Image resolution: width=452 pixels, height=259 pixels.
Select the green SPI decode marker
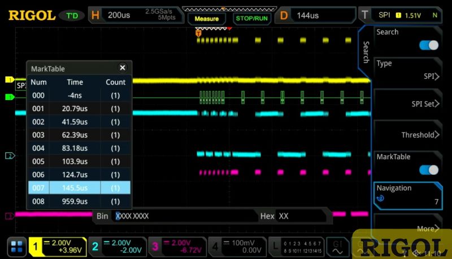10,97
